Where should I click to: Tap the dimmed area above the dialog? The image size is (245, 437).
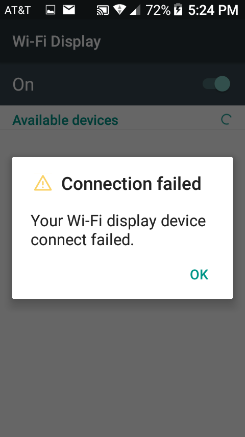122,143
